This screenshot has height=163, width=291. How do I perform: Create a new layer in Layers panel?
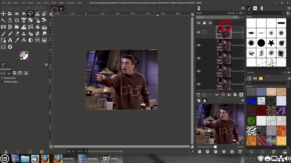(x=198, y=95)
